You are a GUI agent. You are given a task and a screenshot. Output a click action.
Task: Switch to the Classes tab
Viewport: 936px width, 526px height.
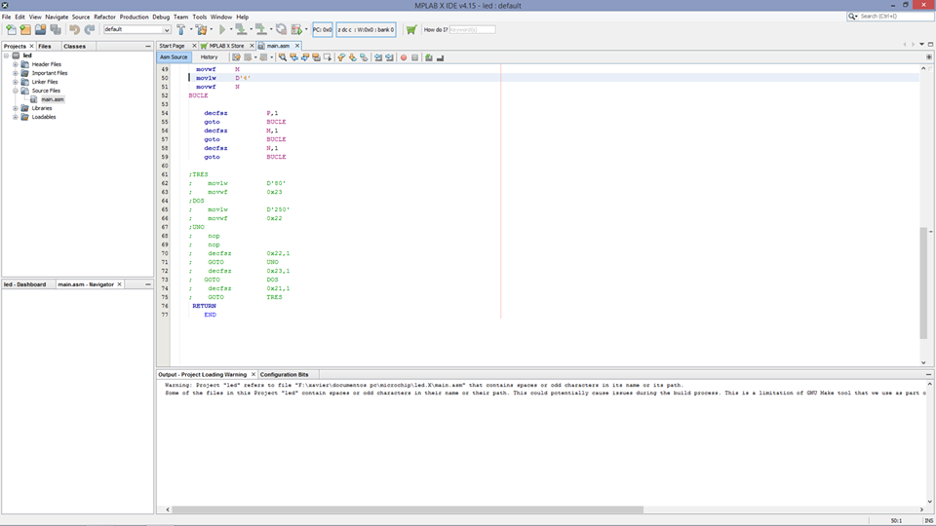pos(75,46)
